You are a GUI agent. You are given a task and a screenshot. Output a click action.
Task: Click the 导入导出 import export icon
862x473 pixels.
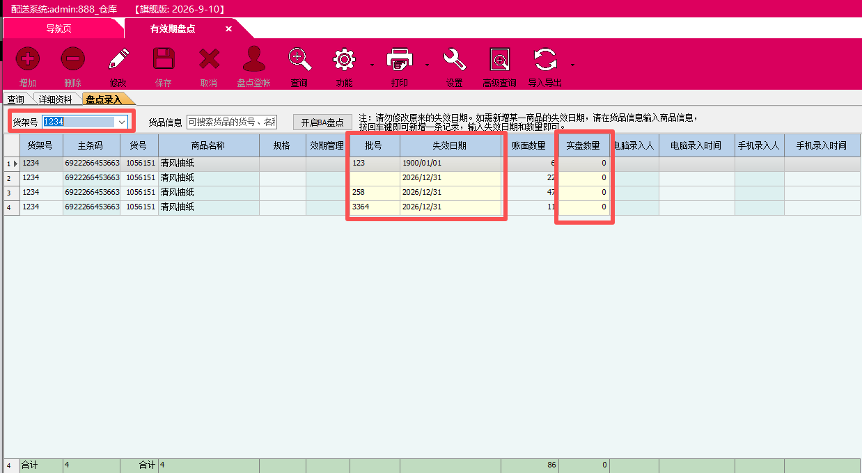click(x=544, y=59)
